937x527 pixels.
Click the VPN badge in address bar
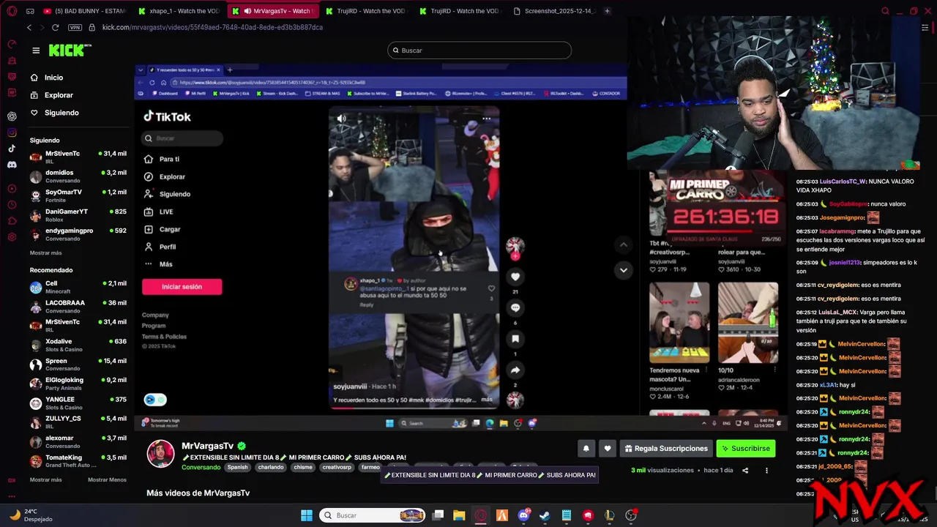coord(75,27)
